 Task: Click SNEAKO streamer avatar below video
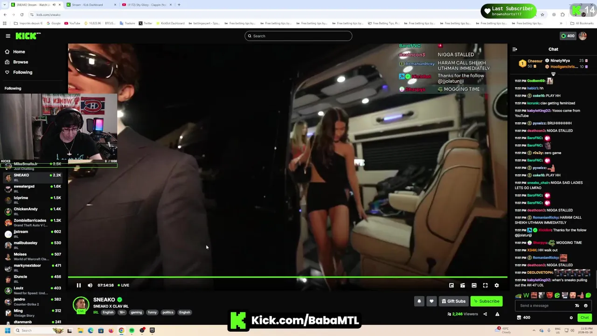coord(81,305)
